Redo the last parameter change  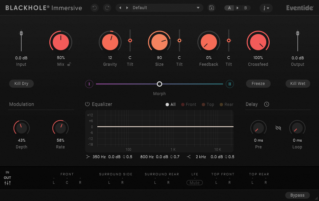[x=107, y=8]
